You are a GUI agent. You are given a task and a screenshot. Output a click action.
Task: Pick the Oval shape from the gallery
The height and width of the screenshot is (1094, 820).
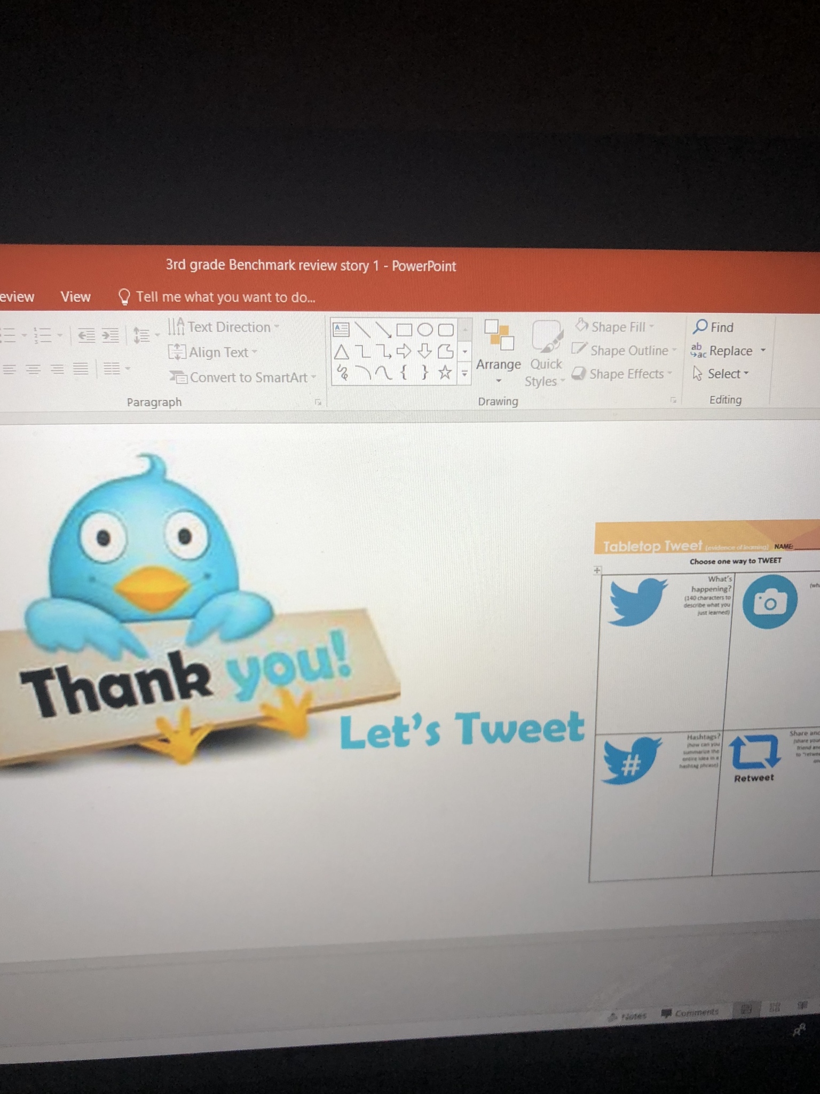tap(425, 330)
